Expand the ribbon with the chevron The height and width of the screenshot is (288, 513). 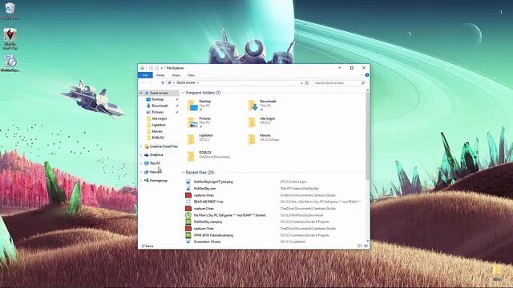pyautogui.click(x=362, y=75)
